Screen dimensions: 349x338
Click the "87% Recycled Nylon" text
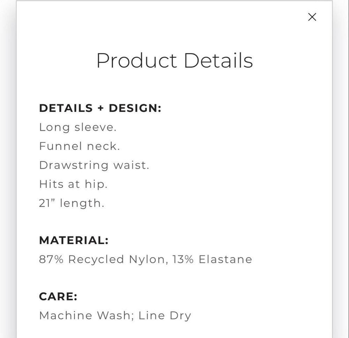pyautogui.click(x=102, y=260)
